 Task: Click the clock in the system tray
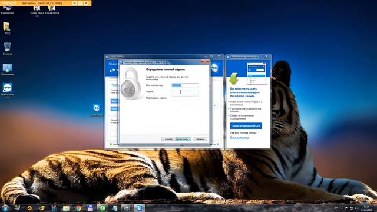click(x=366, y=208)
